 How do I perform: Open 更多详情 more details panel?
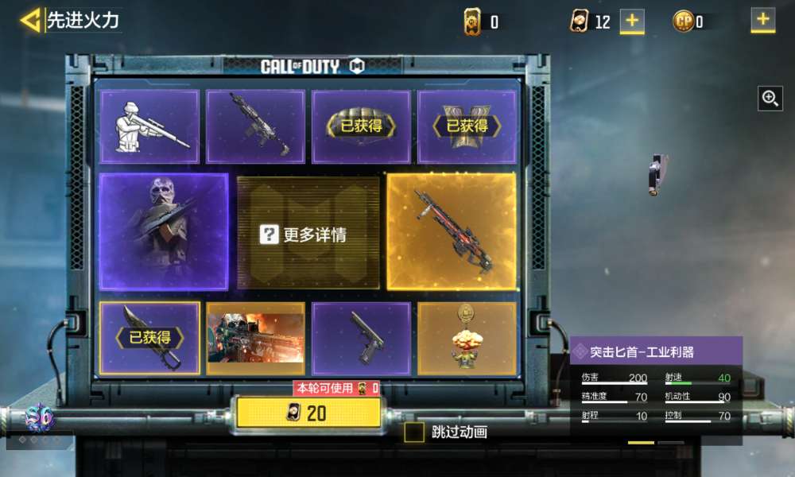tap(308, 233)
